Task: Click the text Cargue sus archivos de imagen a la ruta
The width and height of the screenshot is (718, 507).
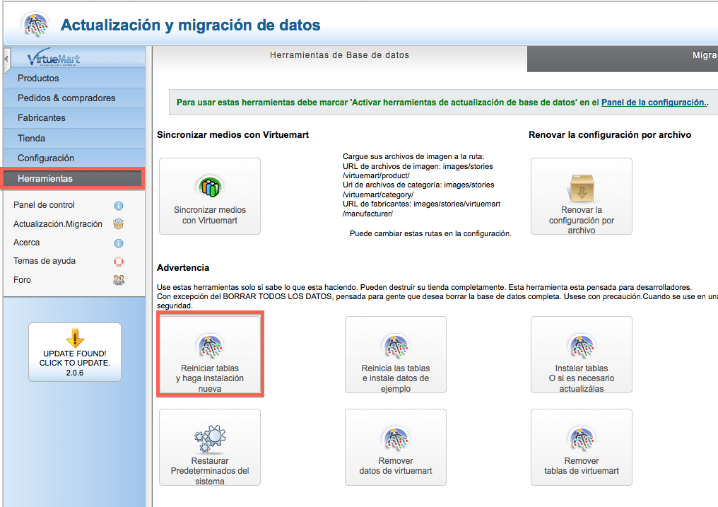Action: (x=413, y=156)
